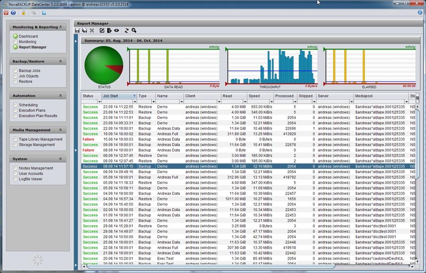Click the horizontal scrollbar of the report table
The image size is (426, 273).
(x=210, y=266)
